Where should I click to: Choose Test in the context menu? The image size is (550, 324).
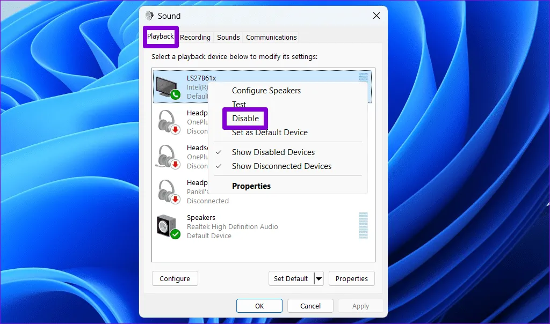coord(239,105)
